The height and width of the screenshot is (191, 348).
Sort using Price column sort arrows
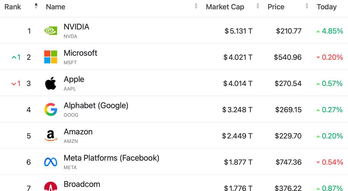[307, 6]
